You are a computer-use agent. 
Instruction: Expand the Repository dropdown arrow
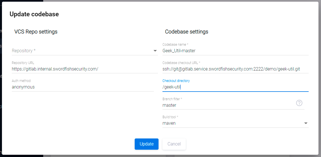click(x=155, y=51)
